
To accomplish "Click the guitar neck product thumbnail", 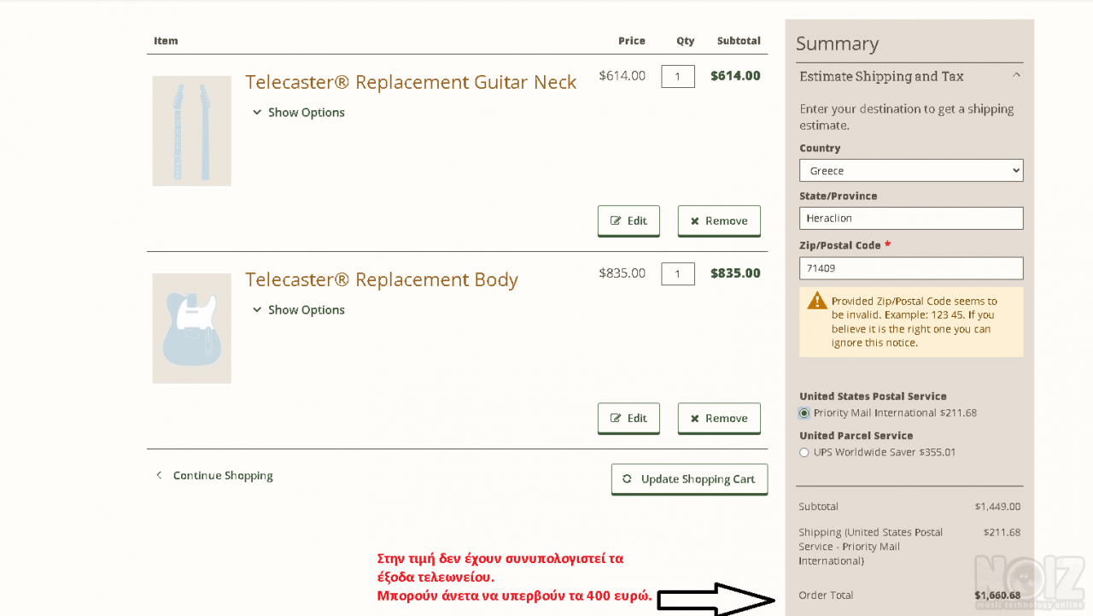I will (x=191, y=131).
